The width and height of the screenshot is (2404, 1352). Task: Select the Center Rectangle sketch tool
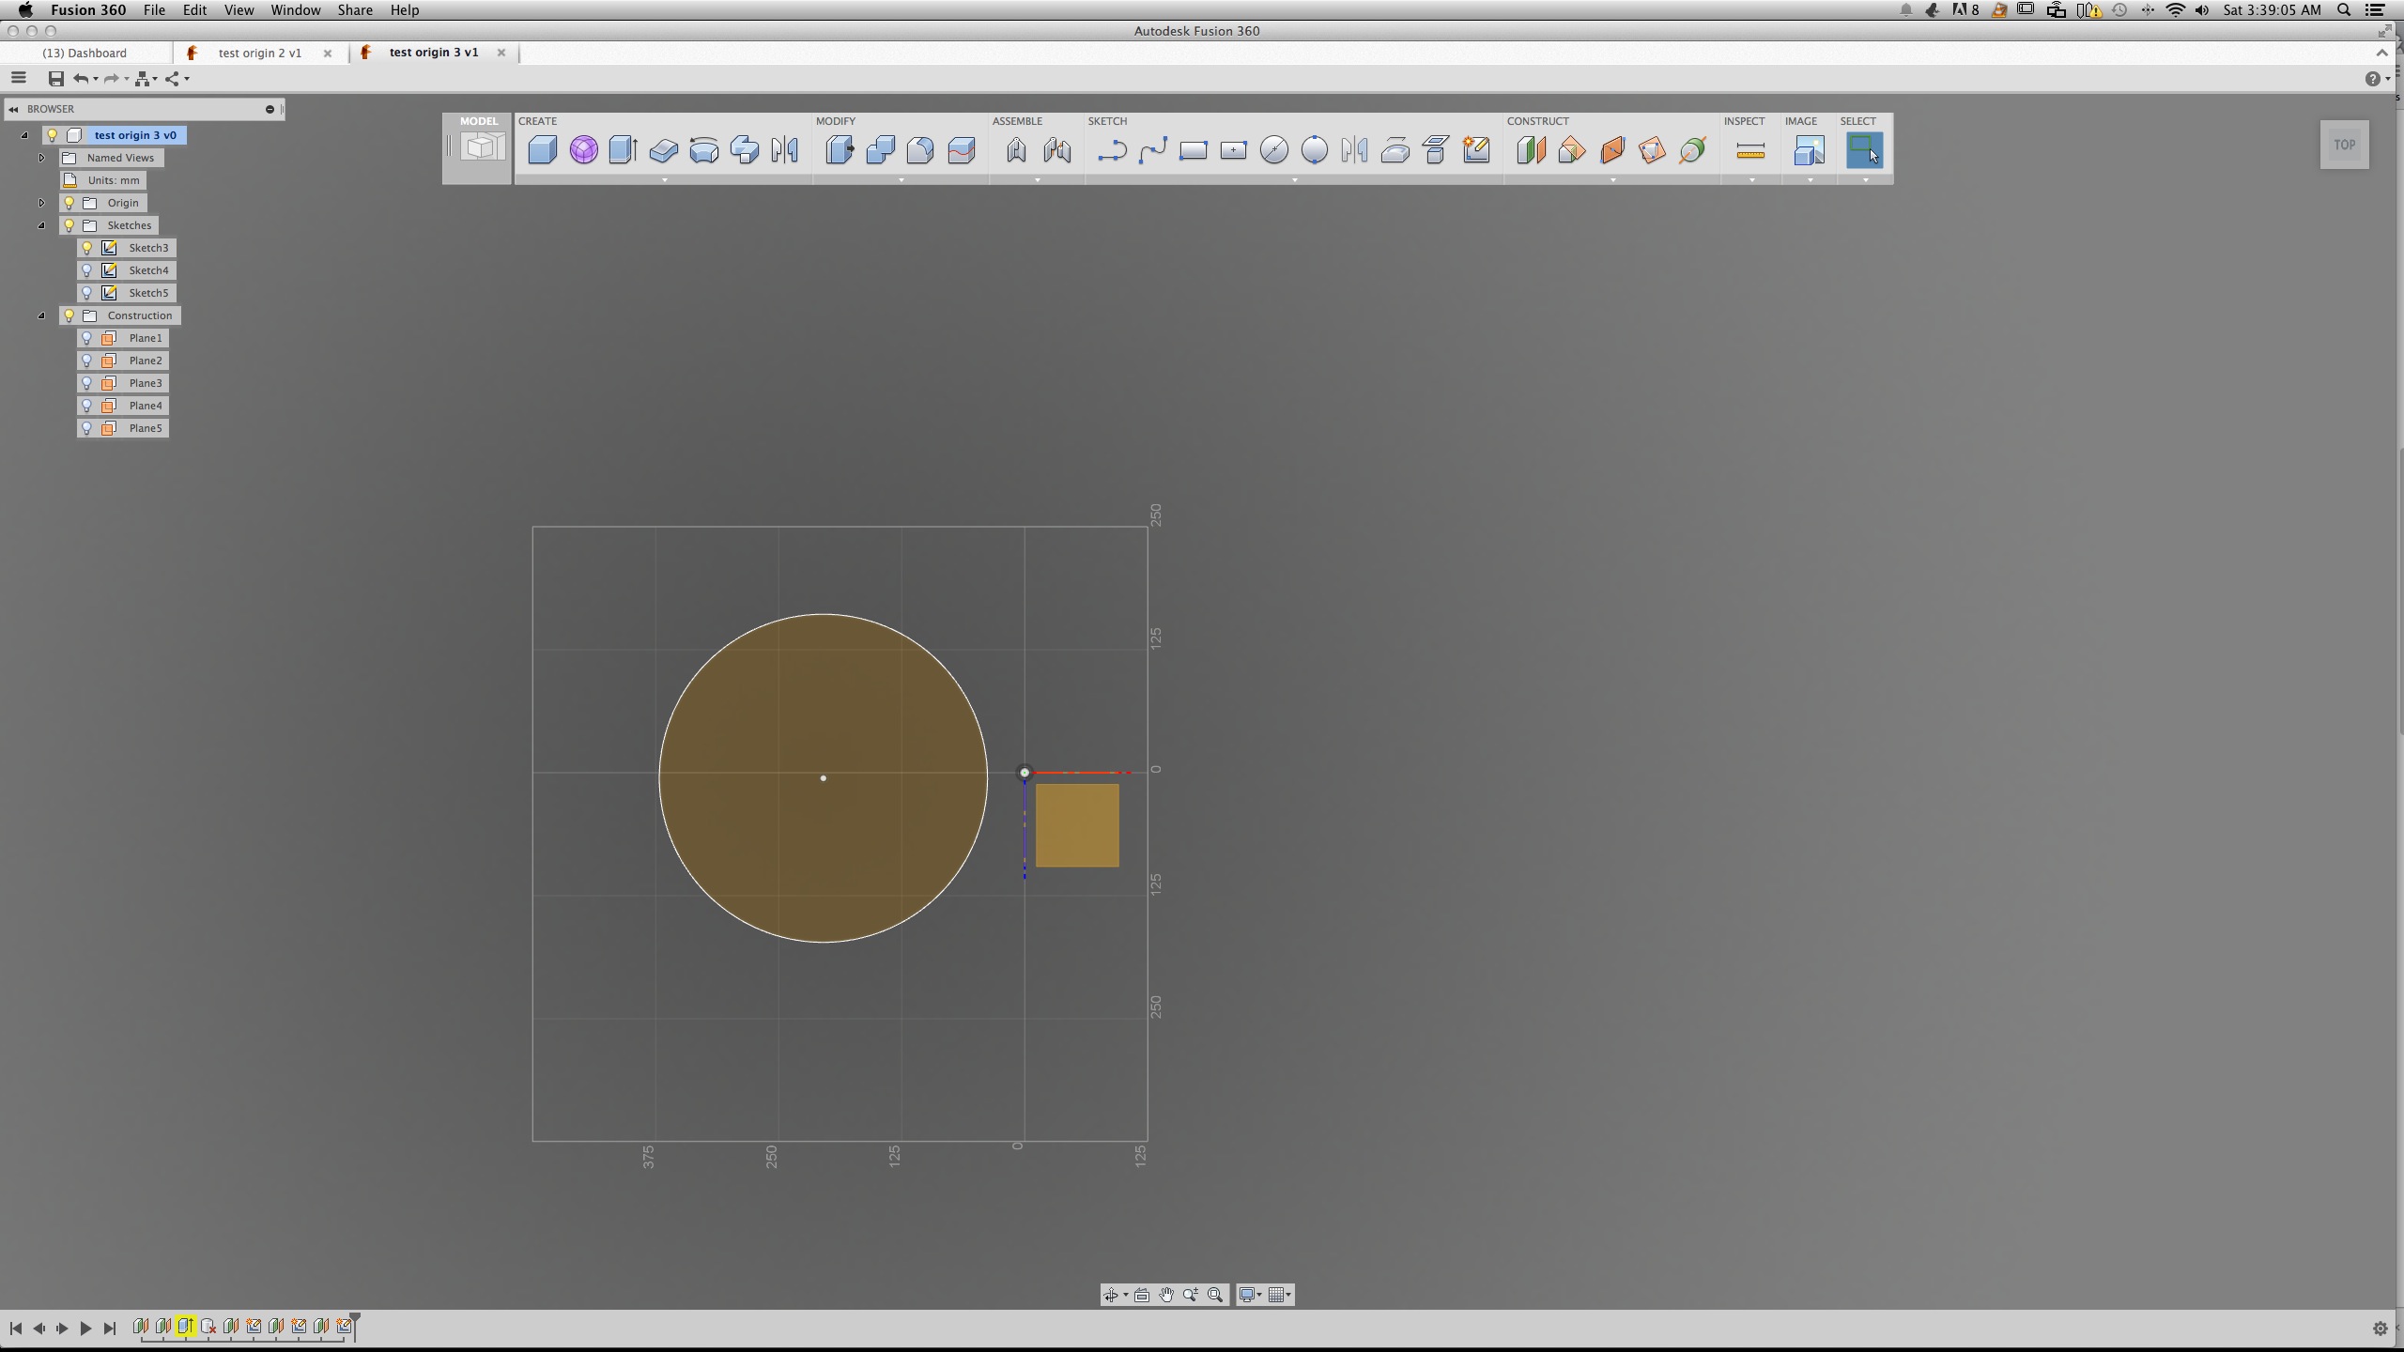pos(1233,150)
